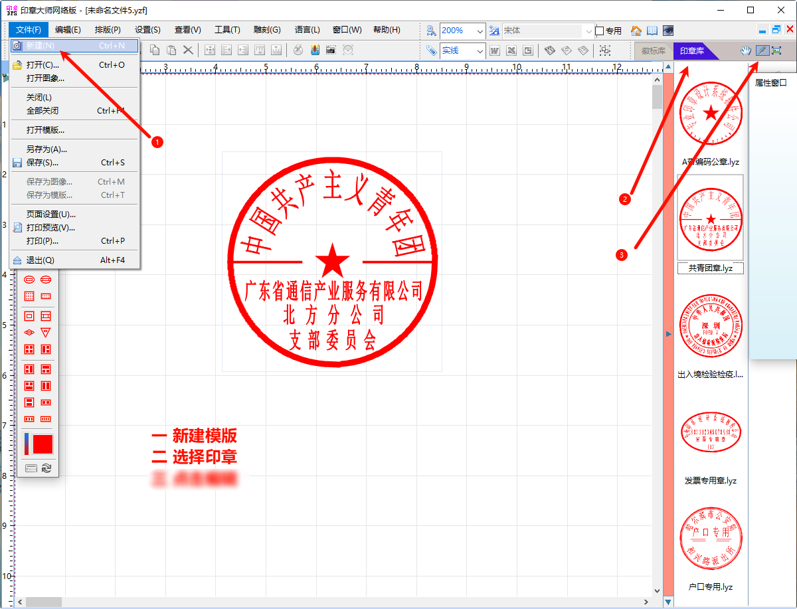Click the disc icon in the toolbar

(347, 50)
